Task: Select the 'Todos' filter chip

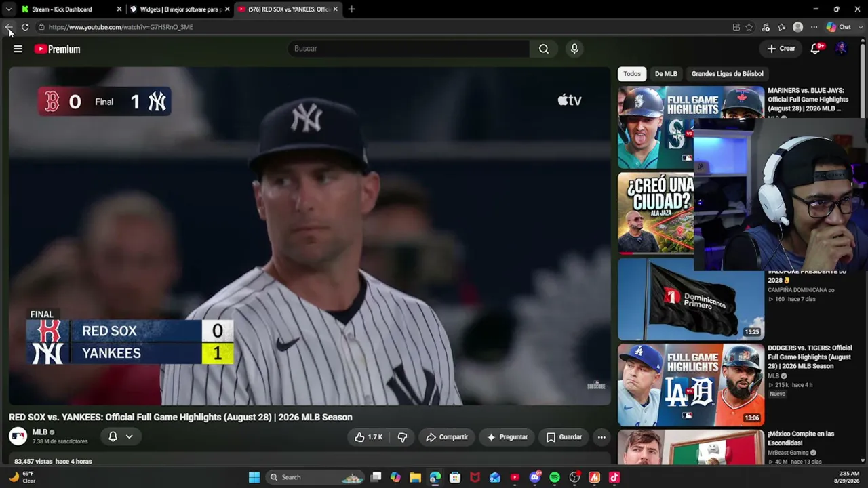Action: tap(632, 73)
